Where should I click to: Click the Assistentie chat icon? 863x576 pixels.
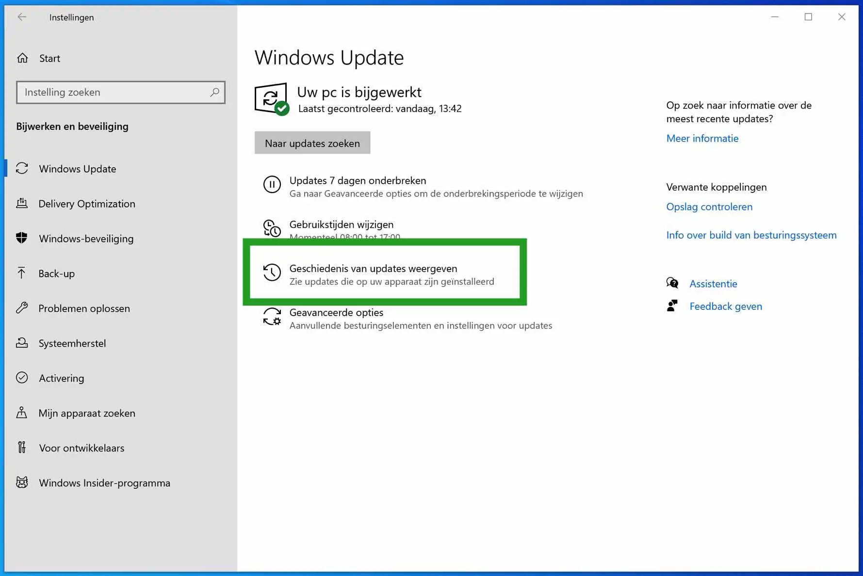672,283
